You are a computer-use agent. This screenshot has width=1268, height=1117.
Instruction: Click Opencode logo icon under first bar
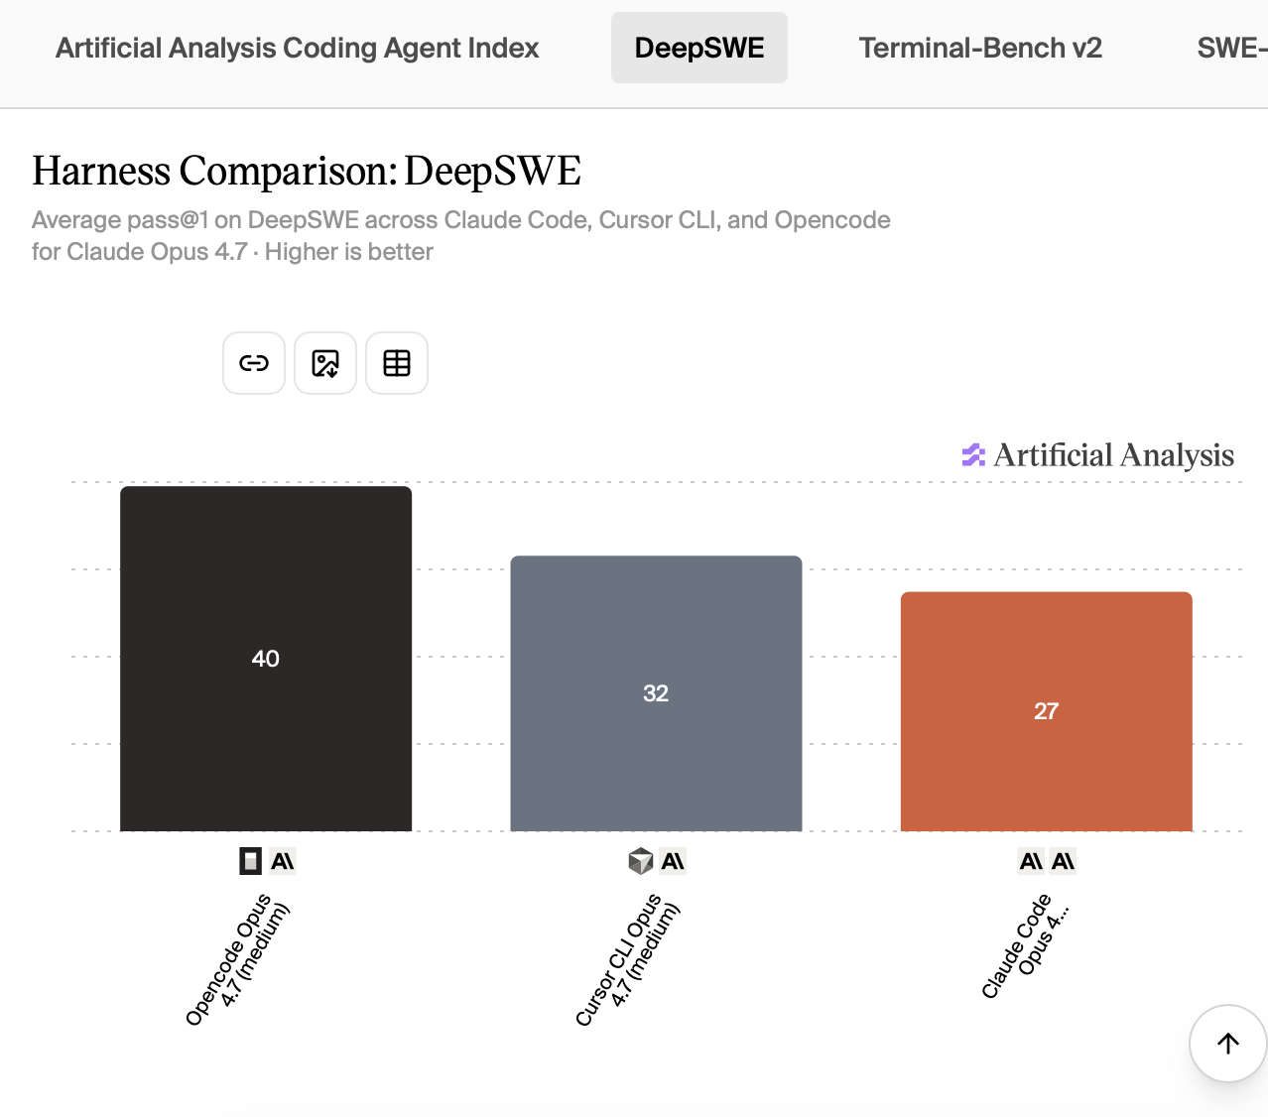pos(251,861)
